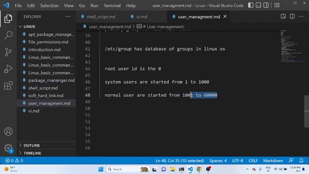Change file encoding UTF-8
The height and width of the screenshot is (174, 309).
click(x=238, y=160)
